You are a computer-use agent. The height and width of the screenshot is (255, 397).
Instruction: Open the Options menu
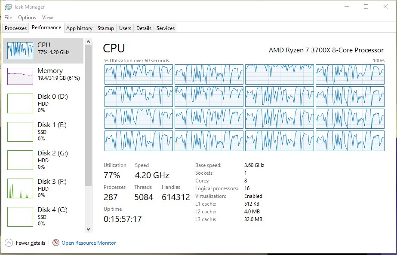(27, 18)
